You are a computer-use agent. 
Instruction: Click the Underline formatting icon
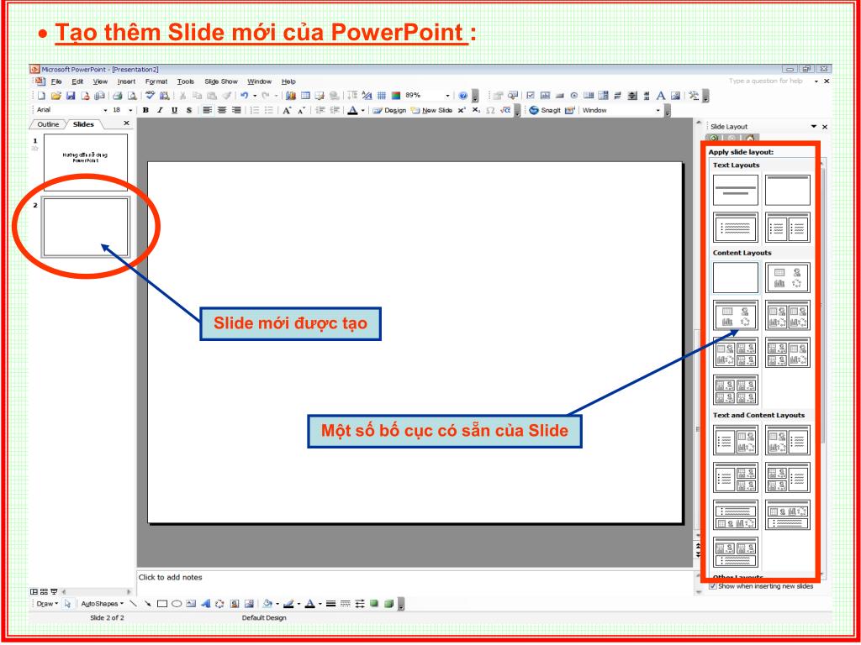click(x=174, y=110)
